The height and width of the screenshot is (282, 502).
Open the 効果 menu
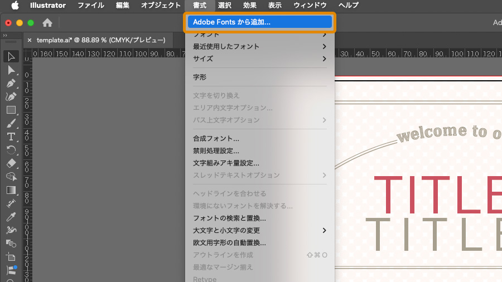250,5
